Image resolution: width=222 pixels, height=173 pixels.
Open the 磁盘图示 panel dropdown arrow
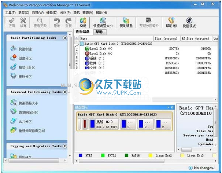[x=168, y=107]
